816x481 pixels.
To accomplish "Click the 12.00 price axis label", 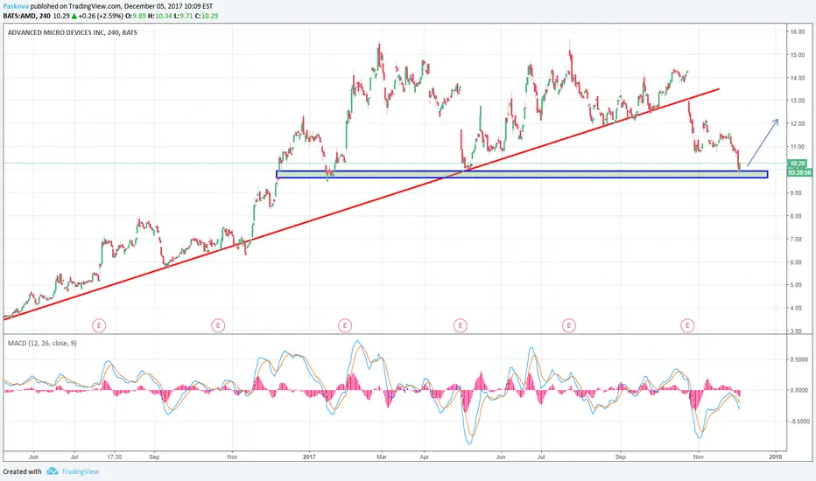I will (x=798, y=124).
